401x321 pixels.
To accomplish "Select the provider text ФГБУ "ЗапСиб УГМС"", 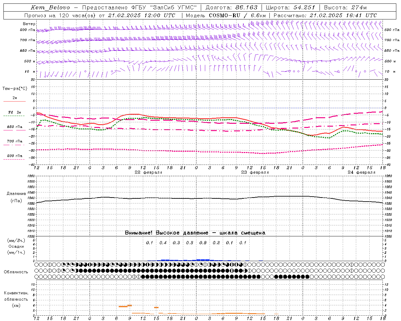I will tap(164, 8).
